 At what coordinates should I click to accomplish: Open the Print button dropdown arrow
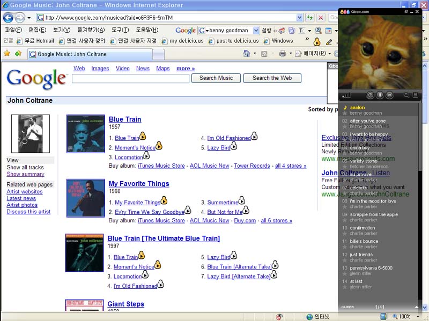coord(291,53)
